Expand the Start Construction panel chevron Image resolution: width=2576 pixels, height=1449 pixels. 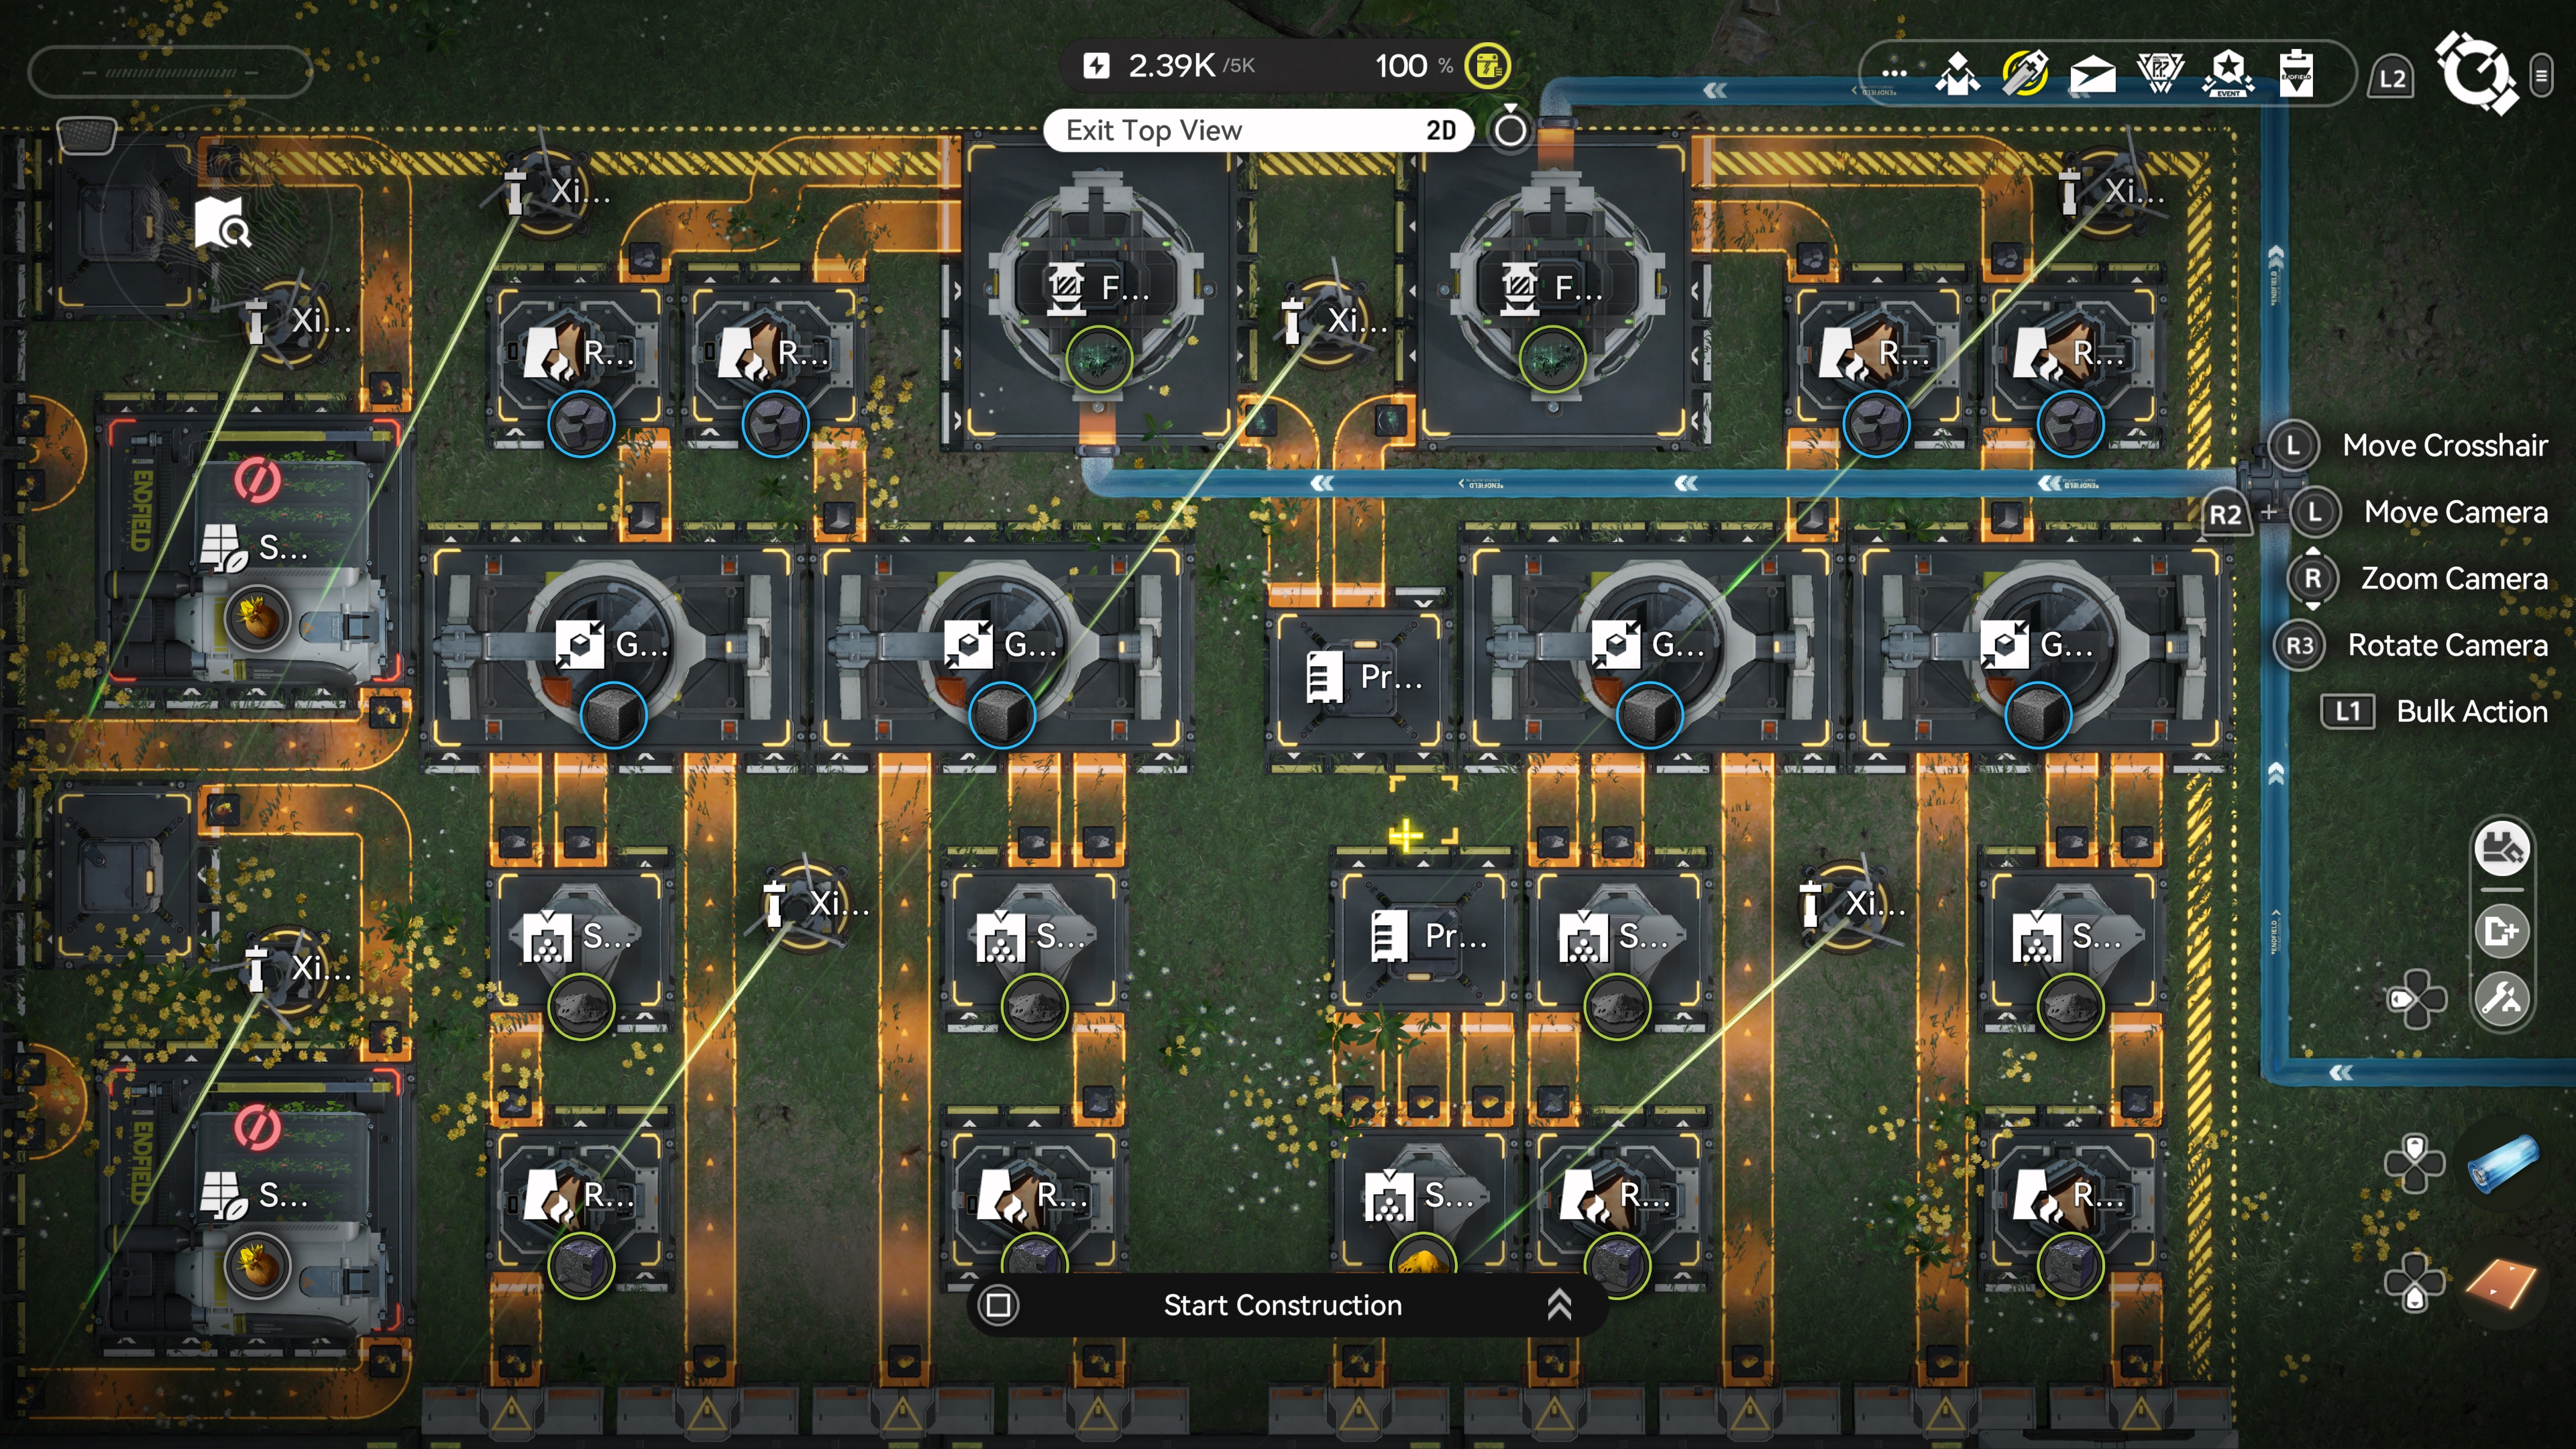1559,1305
